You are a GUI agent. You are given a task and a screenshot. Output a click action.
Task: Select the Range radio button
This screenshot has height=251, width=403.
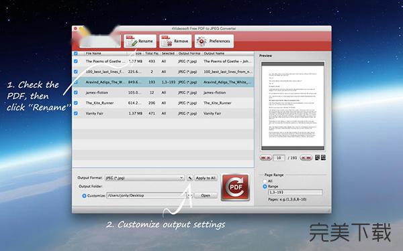265,187
